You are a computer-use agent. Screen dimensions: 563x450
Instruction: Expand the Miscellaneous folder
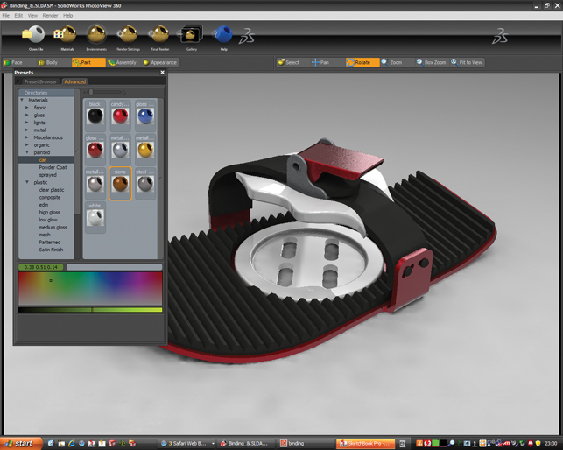click(27, 137)
